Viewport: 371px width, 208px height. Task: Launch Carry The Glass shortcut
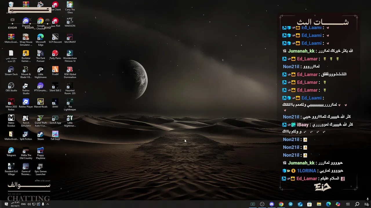pyautogui.click(x=70, y=8)
